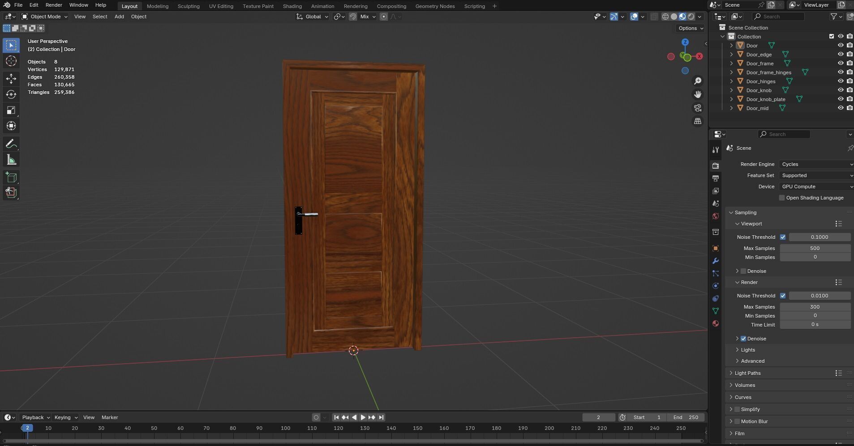Switch to the Shading workspace tab
This screenshot has width=854, height=446.
pos(292,6)
